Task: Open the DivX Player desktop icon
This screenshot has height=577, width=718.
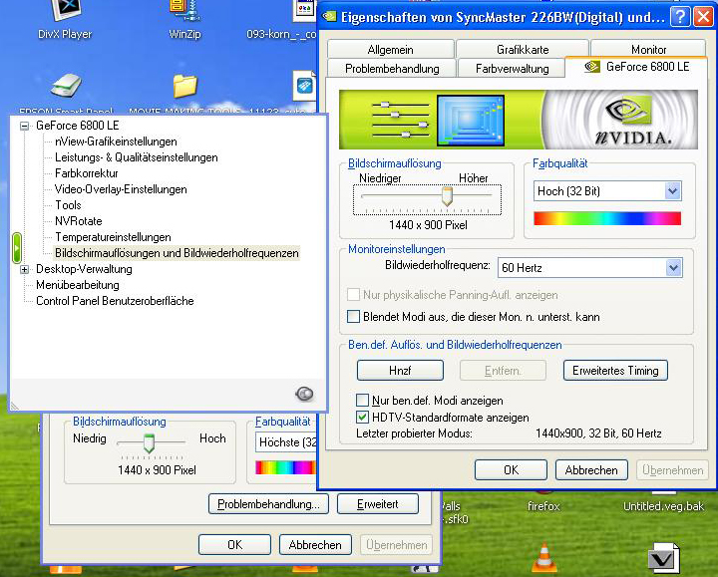Action: 68,12
